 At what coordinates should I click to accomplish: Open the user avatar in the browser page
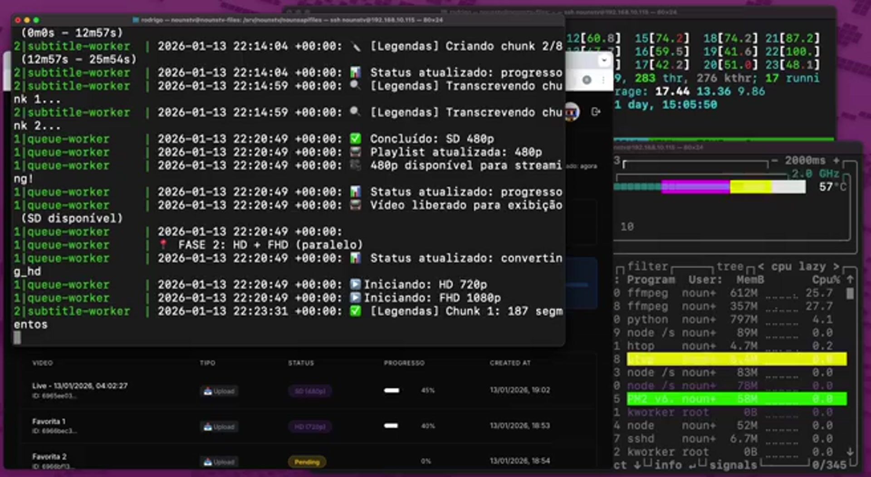point(573,112)
